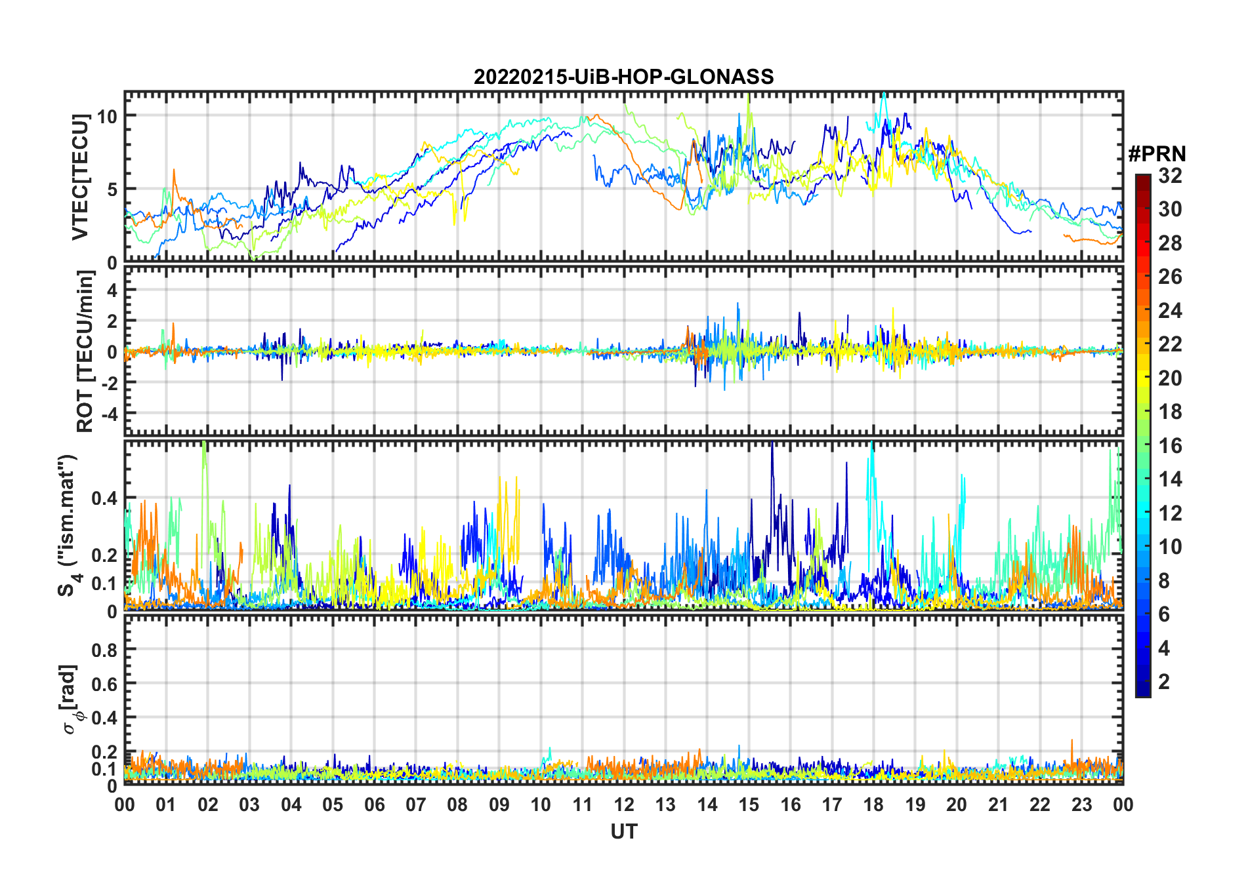Select colorbar tick label 14
The image size is (1248, 872).
pos(1170,479)
